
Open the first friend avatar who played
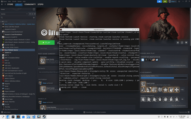click(x=142, y=60)
